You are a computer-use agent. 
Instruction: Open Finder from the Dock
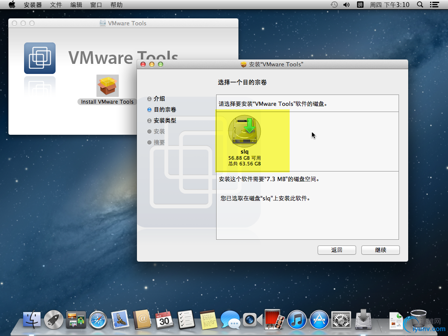(31, 319)
